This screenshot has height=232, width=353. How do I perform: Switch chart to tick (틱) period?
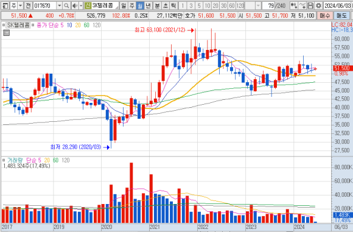click(x=173, y=5)
